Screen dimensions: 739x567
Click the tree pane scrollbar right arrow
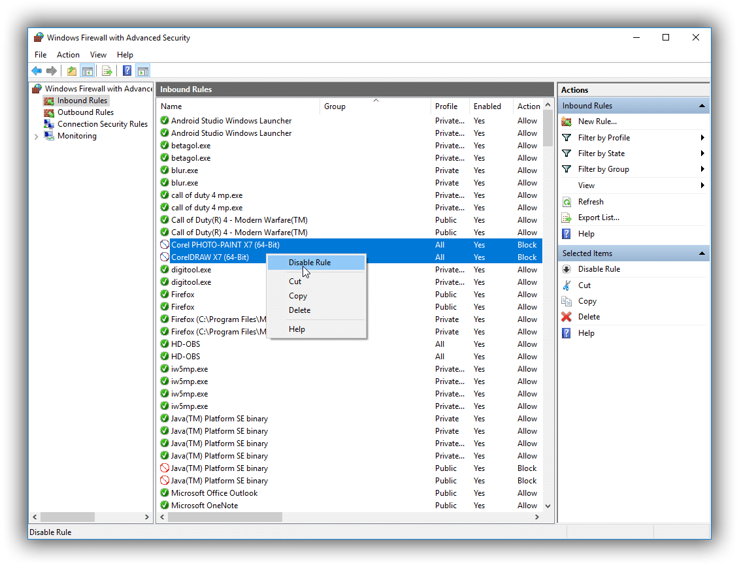(x=146, y=517)
